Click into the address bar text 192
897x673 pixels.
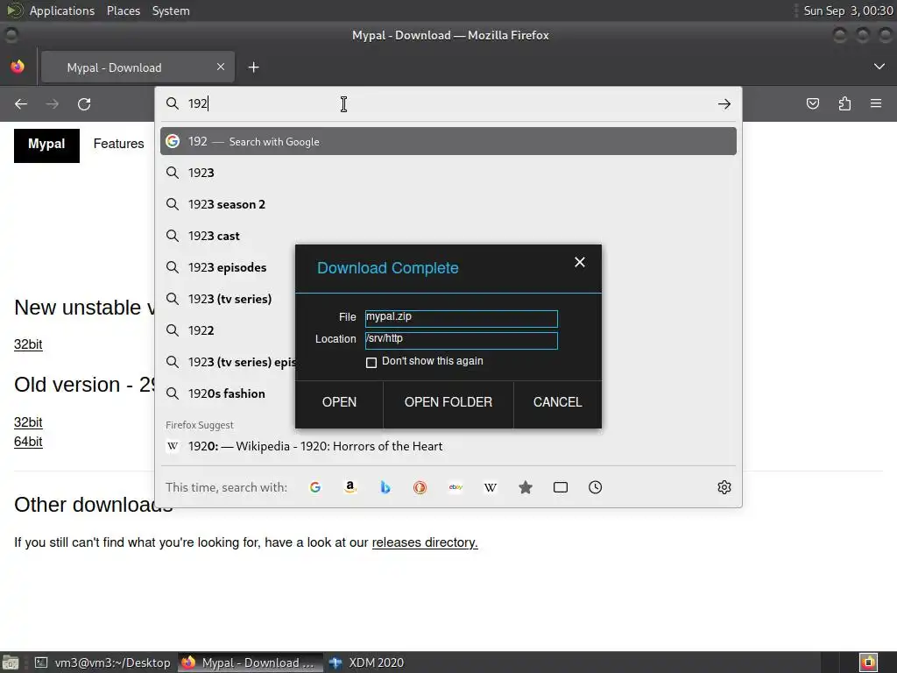tap(198, 103)
